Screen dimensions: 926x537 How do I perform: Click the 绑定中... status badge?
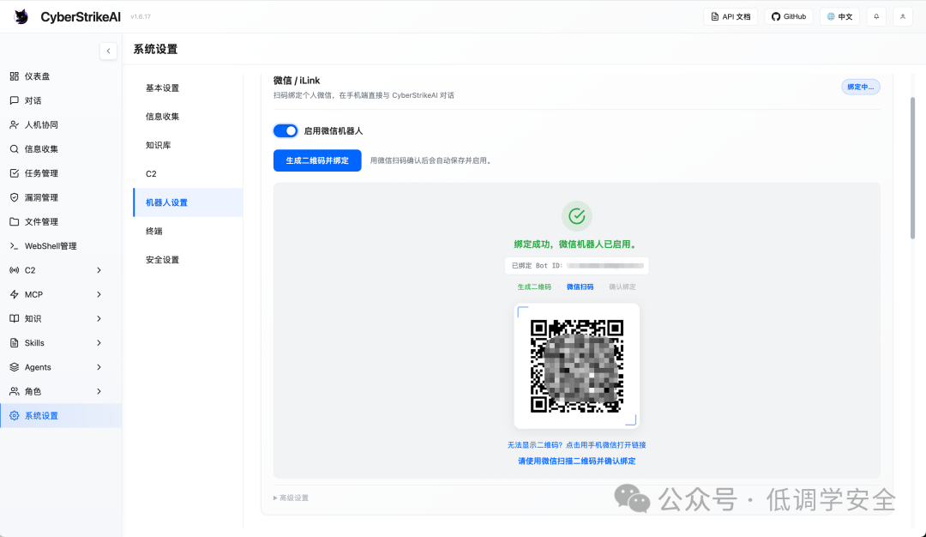[x=861, y=87]
